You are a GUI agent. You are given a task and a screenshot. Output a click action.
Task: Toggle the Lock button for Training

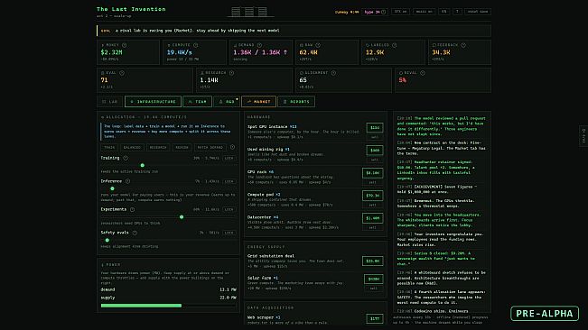(229, 159)
